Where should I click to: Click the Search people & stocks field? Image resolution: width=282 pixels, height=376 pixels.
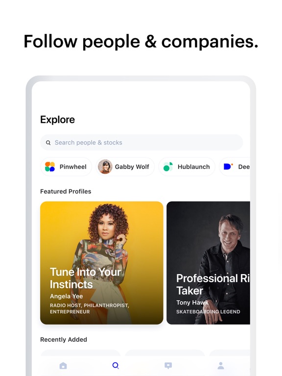(141, 142)
